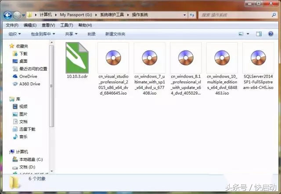
Task: Click the navigation pane scrollbar thumb
Action: click(52, 86)
